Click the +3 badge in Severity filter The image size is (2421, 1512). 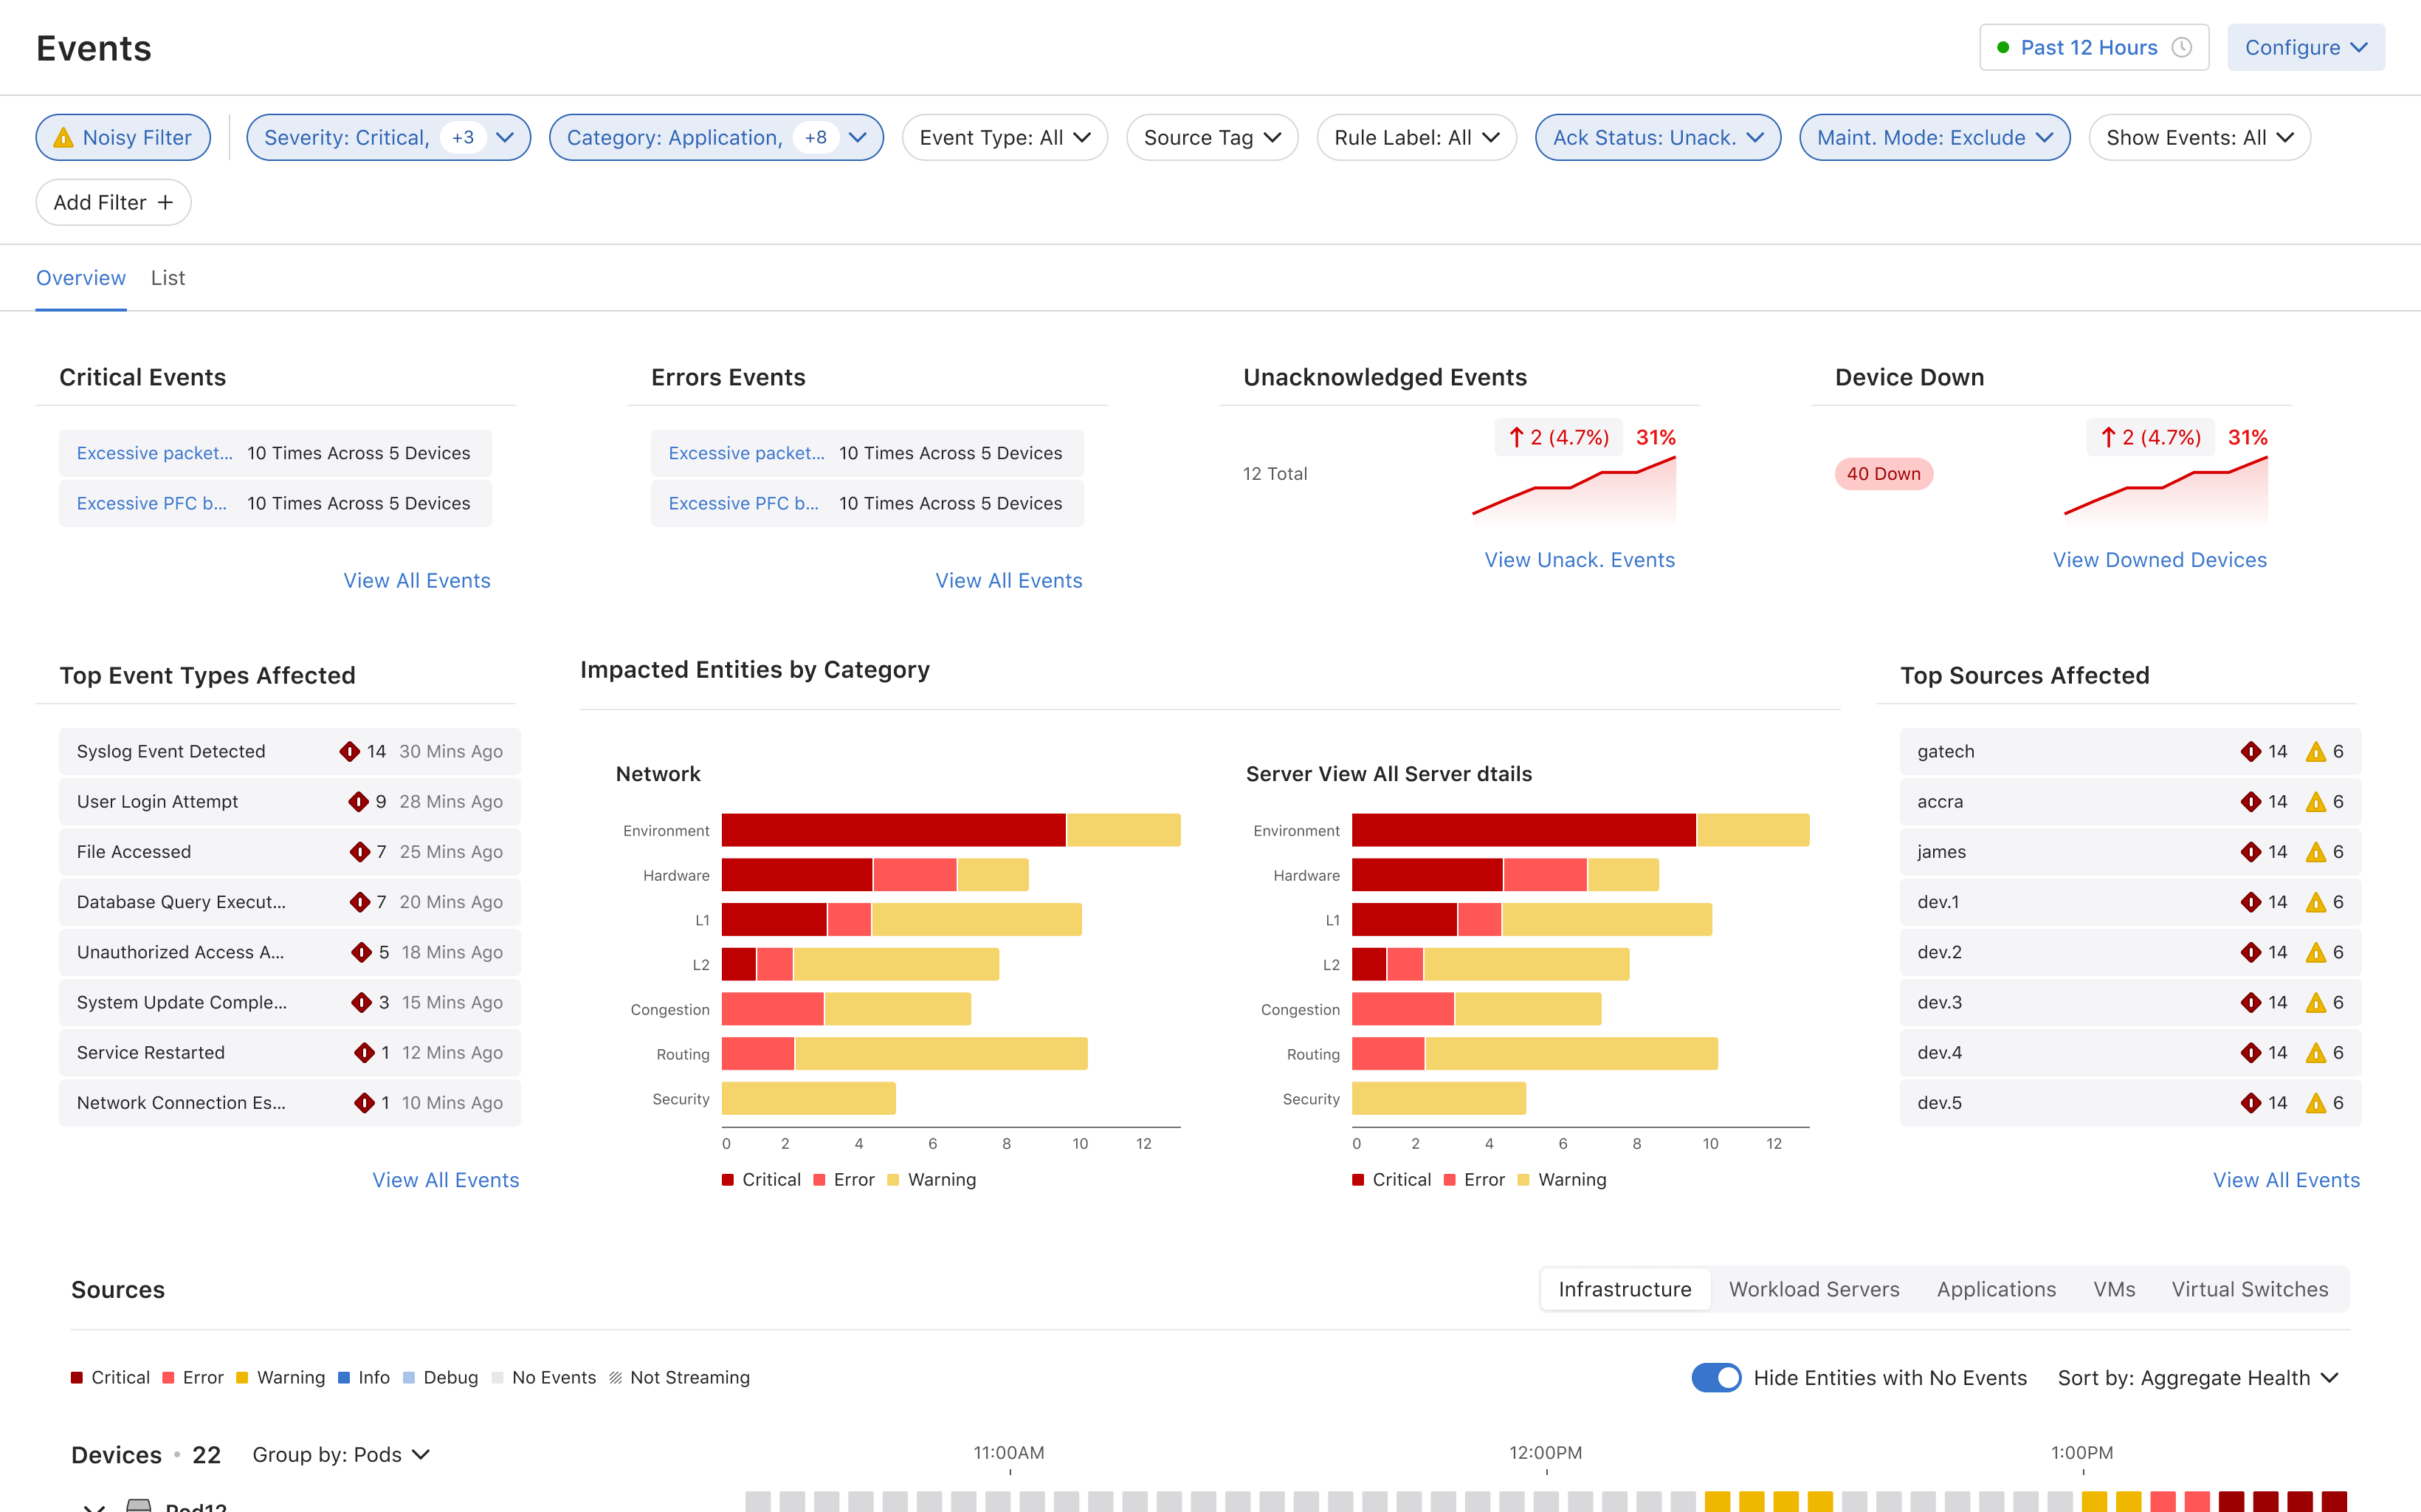(463, 138)
